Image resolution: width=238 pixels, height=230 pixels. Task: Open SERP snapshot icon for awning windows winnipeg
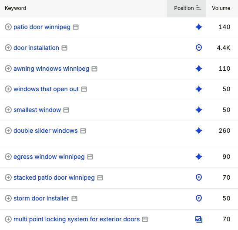pyautogui.click(x=94, y=69)
